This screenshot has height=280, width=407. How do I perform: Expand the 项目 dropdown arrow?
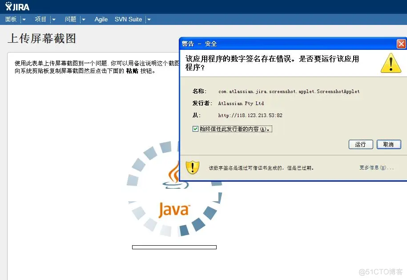[54, 20]
